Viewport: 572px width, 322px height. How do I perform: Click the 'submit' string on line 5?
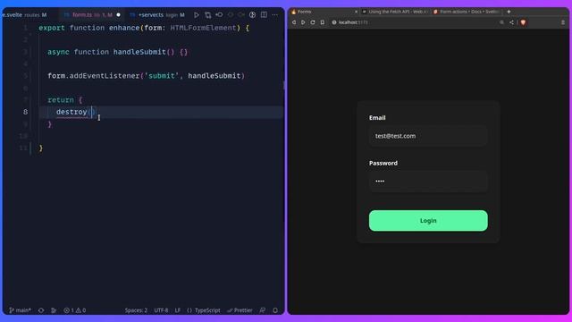(x=162, y=76)
